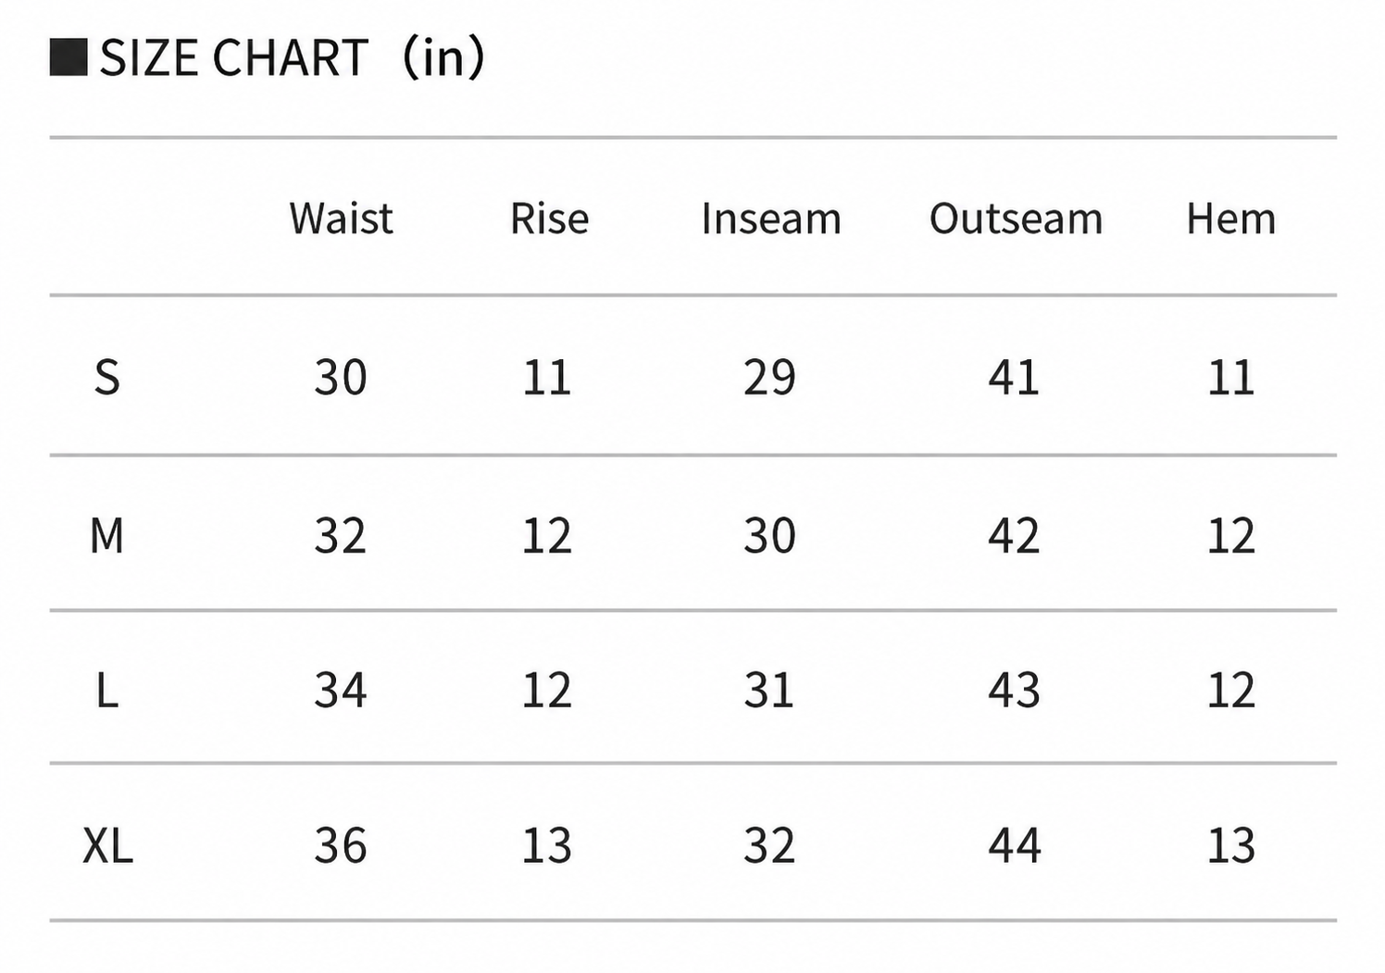Select waist value 34 for size L
The width and height of the screenshot is (1385, 973).
point(341,690)
